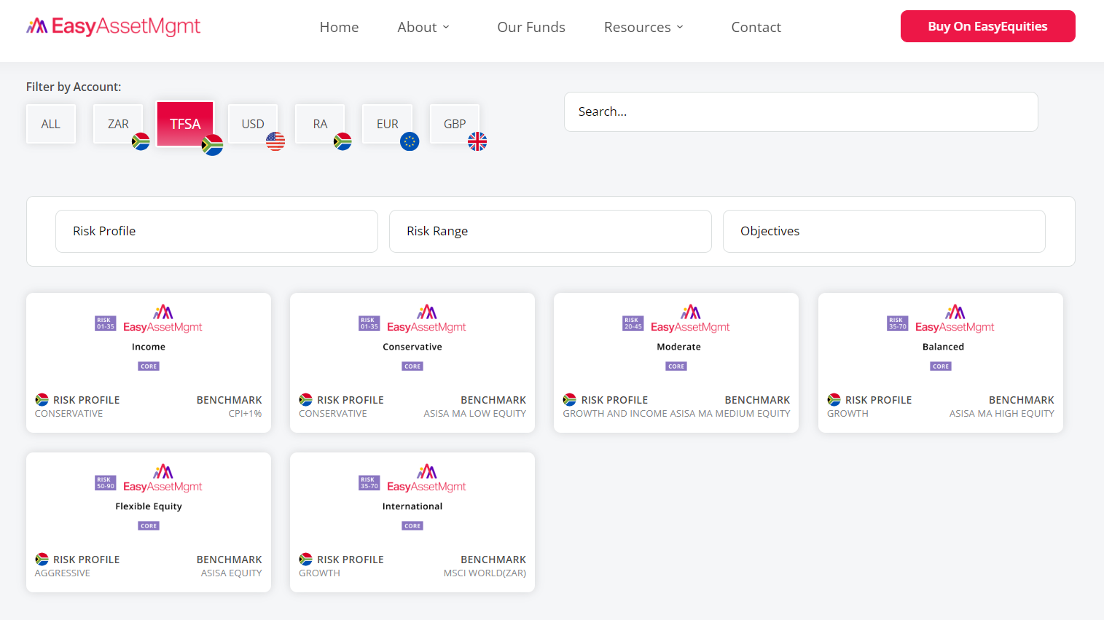Open the Risk Range dropdown
The height and width of the screenshot is (620, 1104).
click(x=550, y=231)
